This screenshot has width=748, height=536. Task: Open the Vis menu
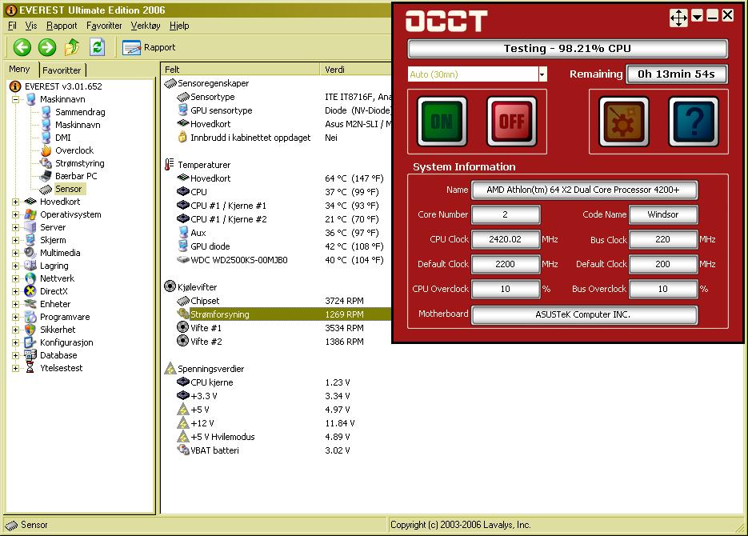31,26
